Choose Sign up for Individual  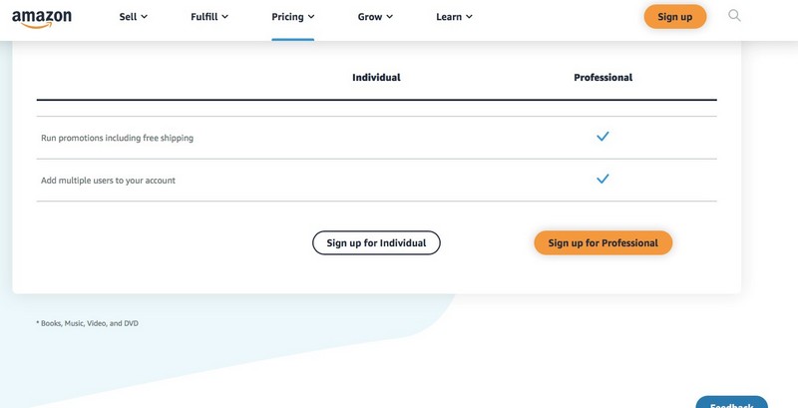pos(376,242)
